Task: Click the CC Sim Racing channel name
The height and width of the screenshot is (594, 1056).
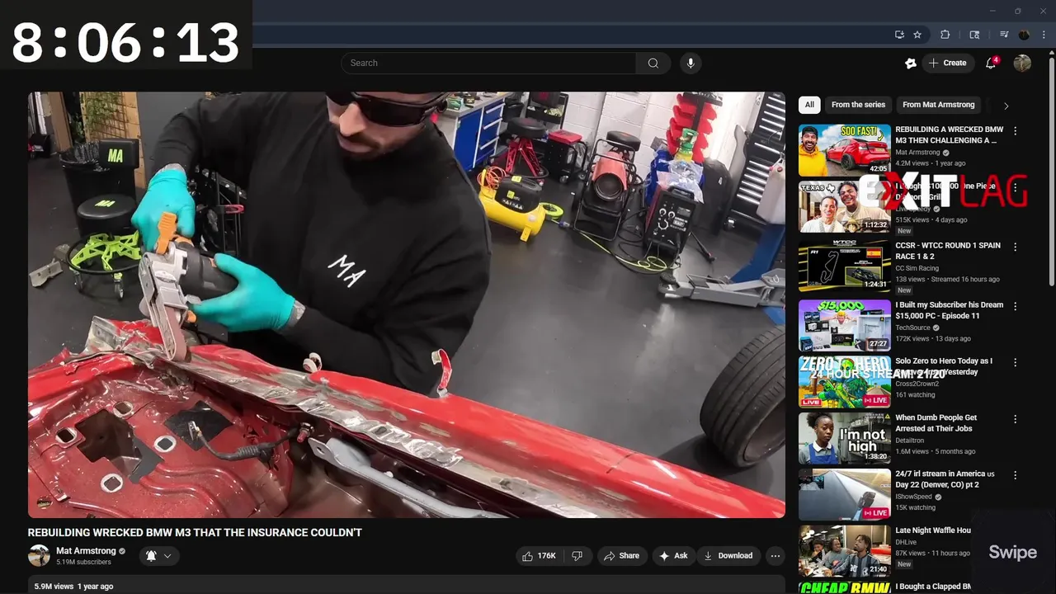Action: pyautogui.click(x=917, y=268)
